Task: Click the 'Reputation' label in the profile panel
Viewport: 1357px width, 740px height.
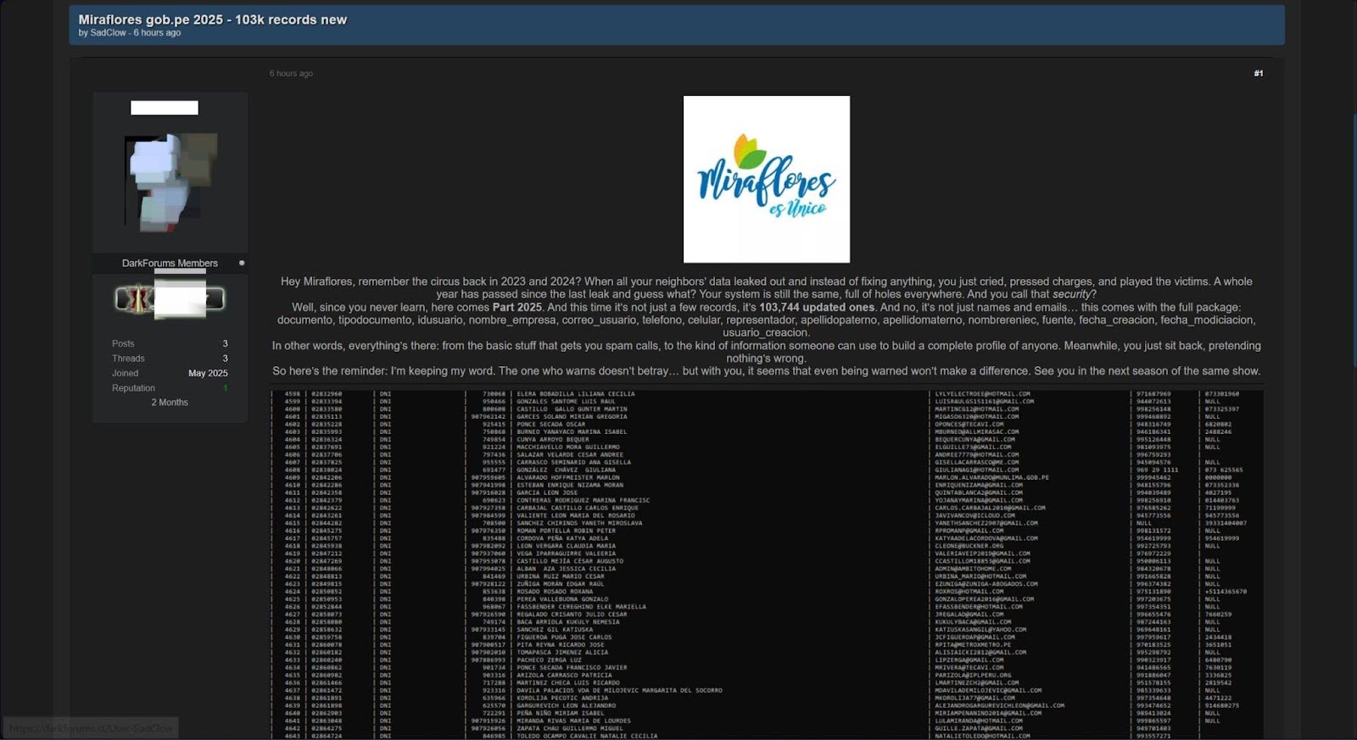Action: pyautogui.click(x=133, y=388)
